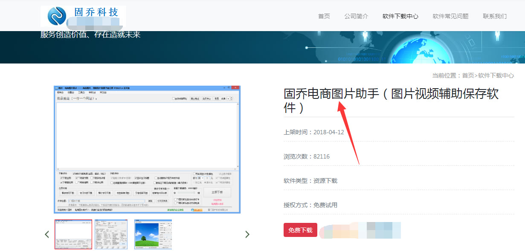The width and height of the screenshot is (525, 251).
Task: Click the right arrow beside the thumbnails
Action: pyautogui.click(x=247, y=234)
